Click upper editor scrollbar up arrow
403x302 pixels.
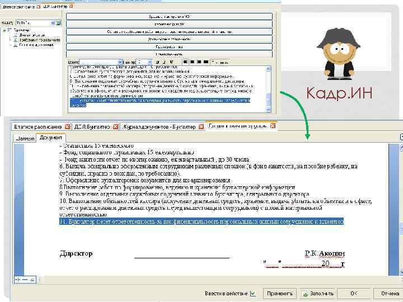268,69
